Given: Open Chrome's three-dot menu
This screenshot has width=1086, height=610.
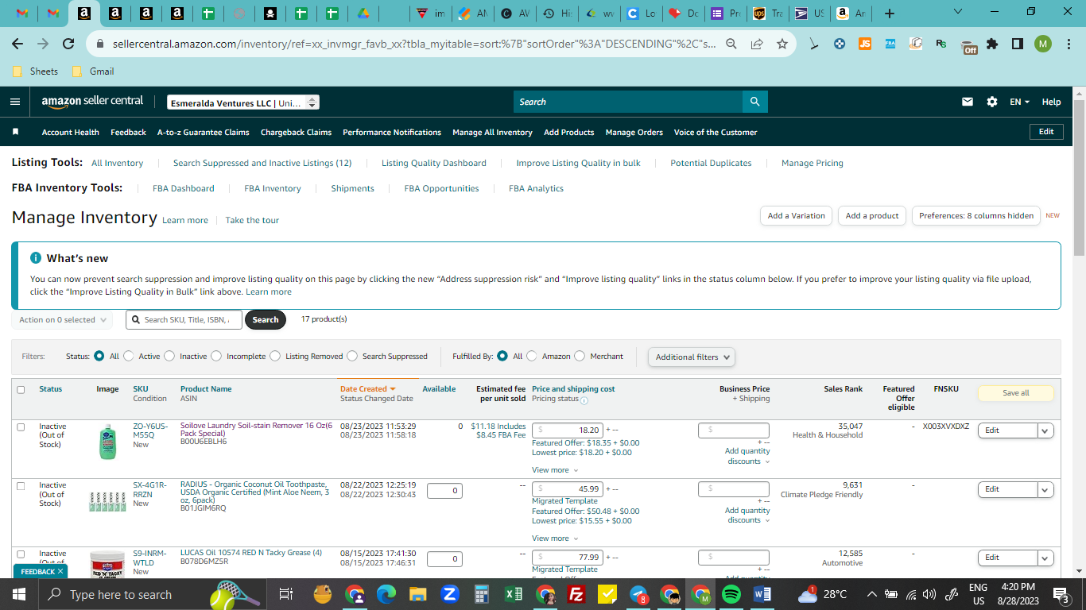Looking at the screenshot, I should point(1069,44).
